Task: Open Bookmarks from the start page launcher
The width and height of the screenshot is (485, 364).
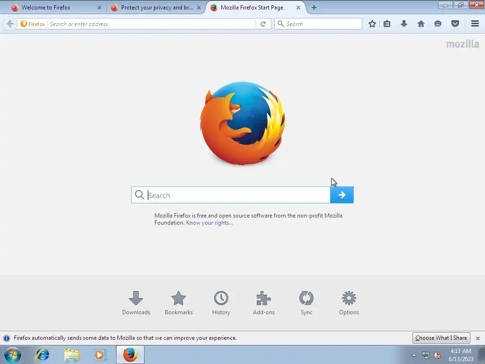Action: coord(179,303)
